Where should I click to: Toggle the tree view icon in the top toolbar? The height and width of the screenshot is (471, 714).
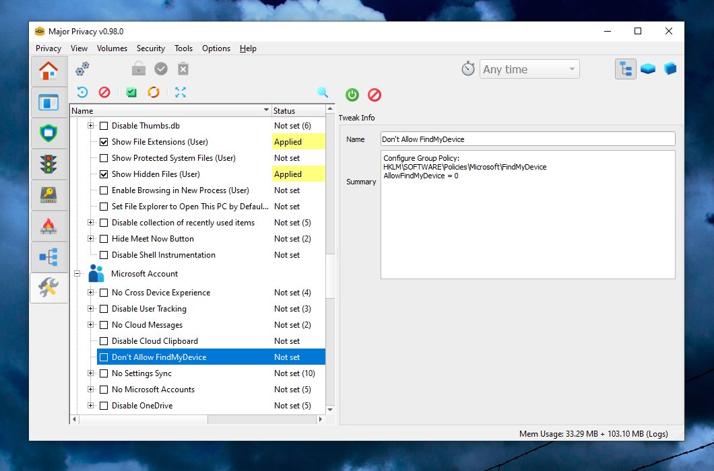[x=626, y=69]
